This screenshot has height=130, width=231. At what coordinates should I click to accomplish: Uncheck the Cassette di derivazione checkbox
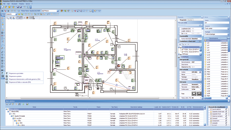tap(226, 112)
